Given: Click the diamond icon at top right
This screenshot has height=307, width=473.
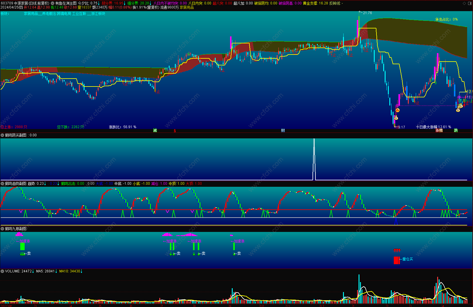Looking at the screenshot, I should 464,3.
